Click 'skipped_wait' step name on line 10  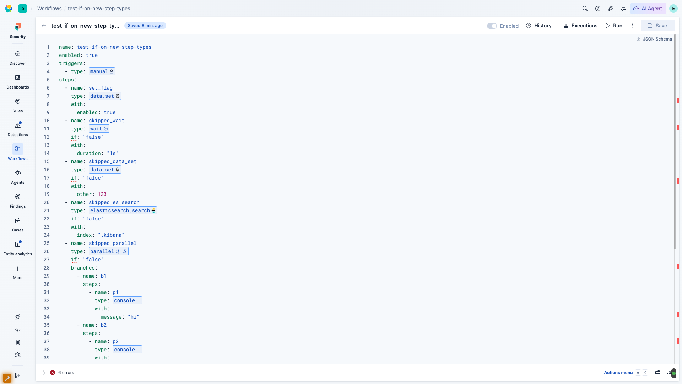(107, 121)
